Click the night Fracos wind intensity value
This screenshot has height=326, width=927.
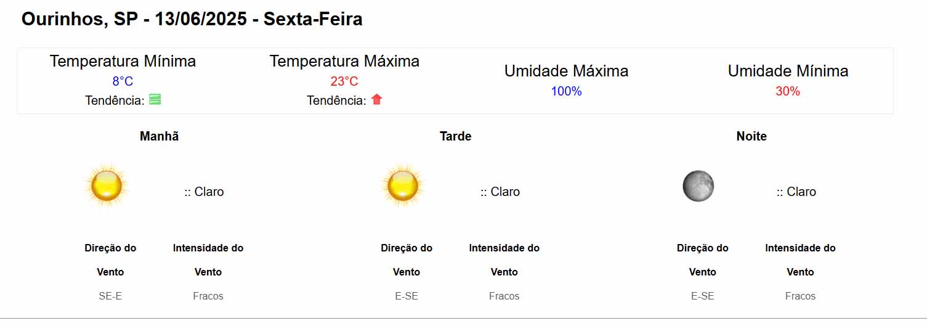point(800,296)
